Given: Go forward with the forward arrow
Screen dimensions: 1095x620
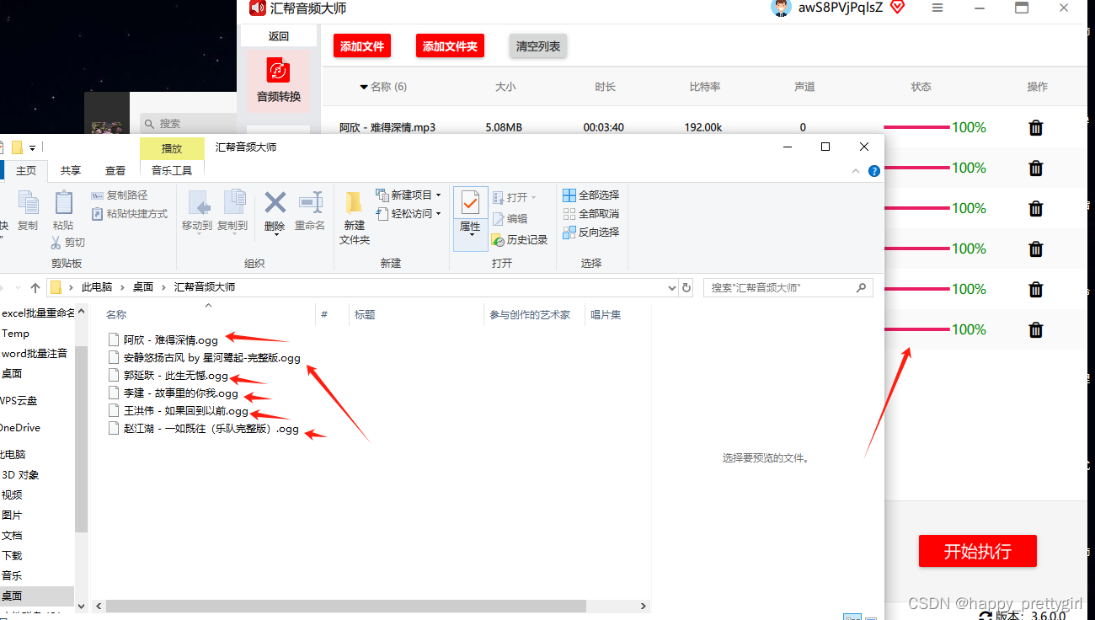Looking at the screenshot, I should pos(0,287).
